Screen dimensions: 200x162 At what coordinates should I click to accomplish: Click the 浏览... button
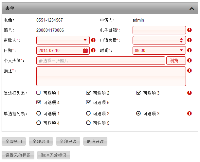[x=176, y=61]
